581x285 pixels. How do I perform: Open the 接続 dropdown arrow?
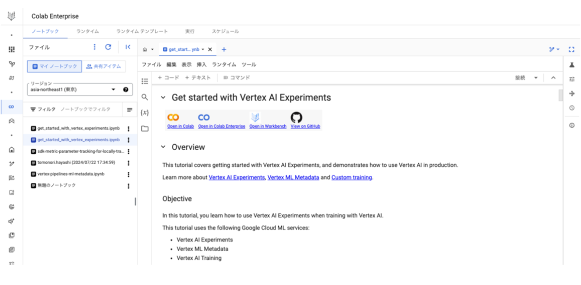click(535, 78)
